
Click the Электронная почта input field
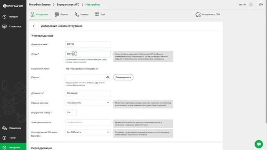click(x=88, y=122)
